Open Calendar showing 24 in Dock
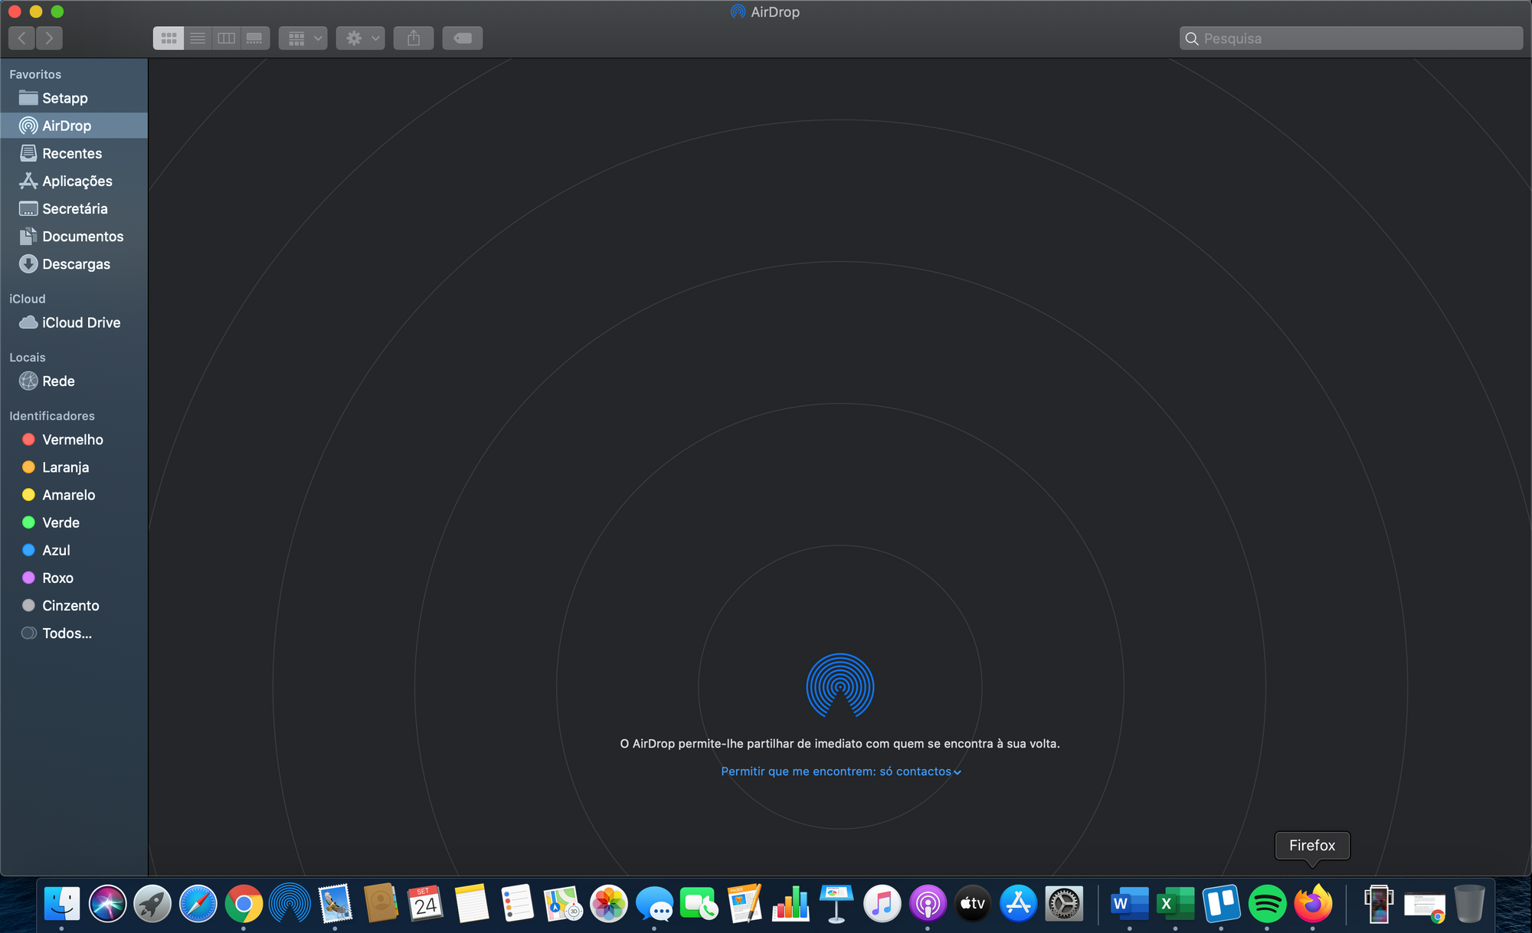The width and height of the screenshot is (1532, 933). (x=426, y=904)
